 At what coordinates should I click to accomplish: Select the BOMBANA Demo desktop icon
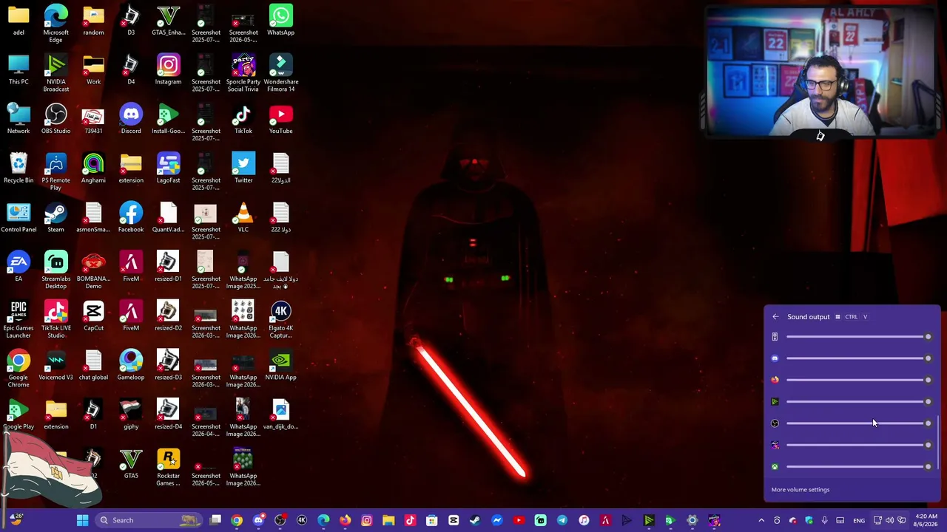pos(93,270)
